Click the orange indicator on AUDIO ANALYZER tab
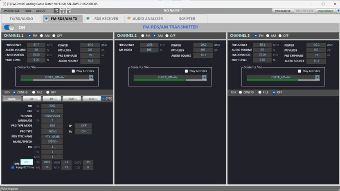340x191 pixels. pyautogui.click(x=129, y=18)
